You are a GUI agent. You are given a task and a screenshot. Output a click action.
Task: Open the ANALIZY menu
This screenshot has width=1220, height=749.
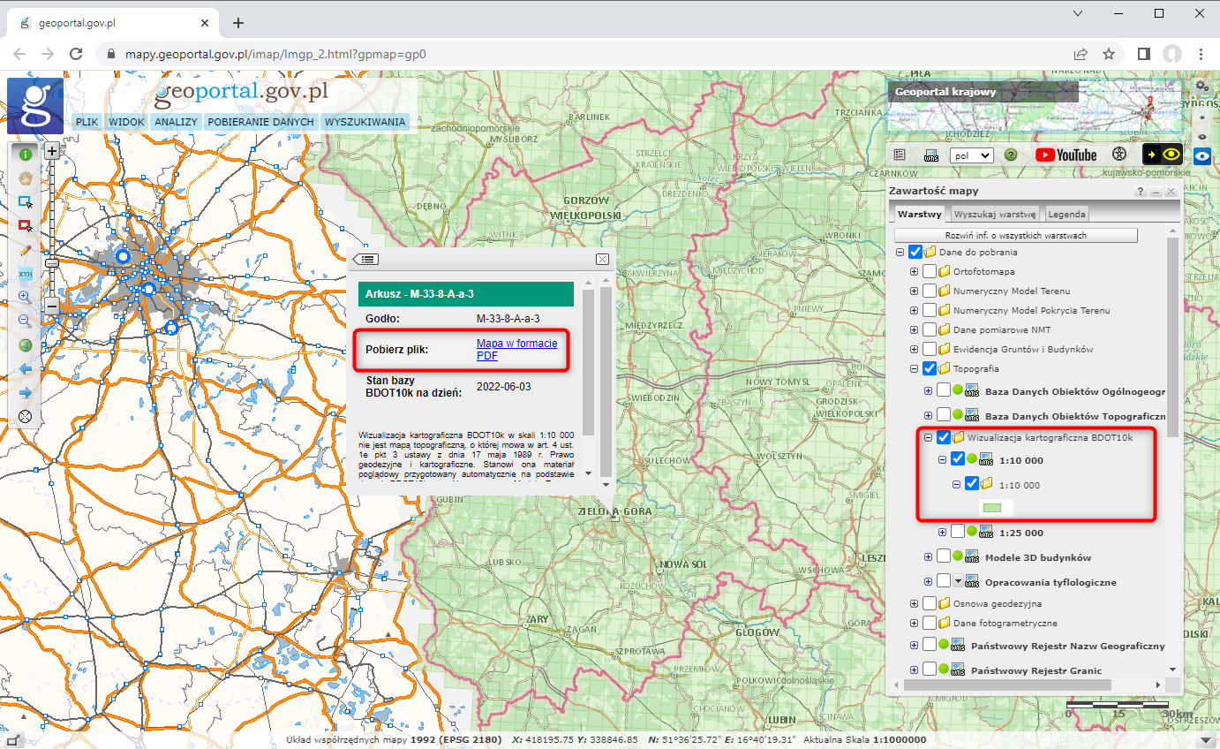176,122
